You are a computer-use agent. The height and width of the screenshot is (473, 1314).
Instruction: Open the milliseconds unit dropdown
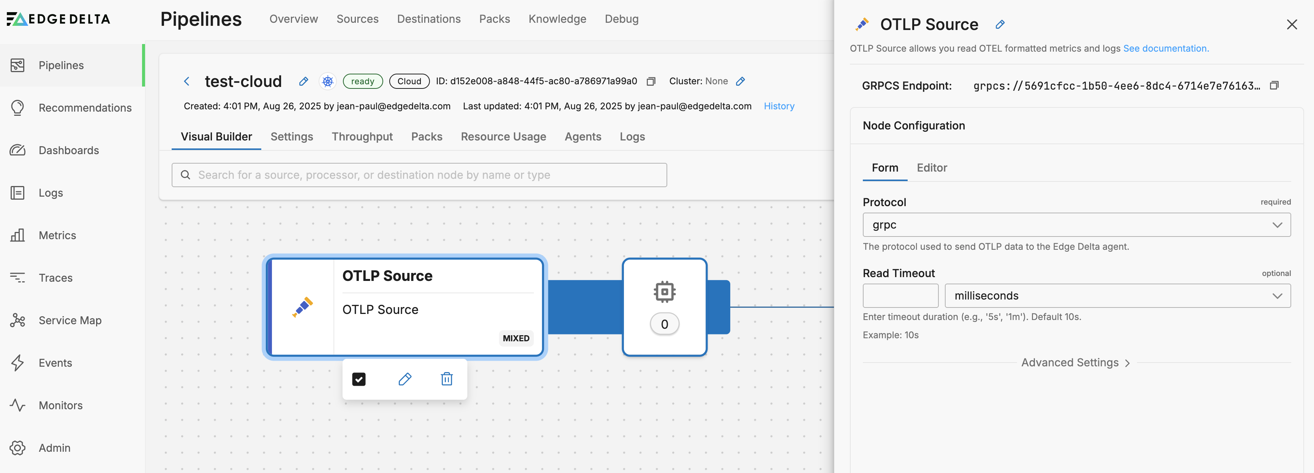[1118, 296]
